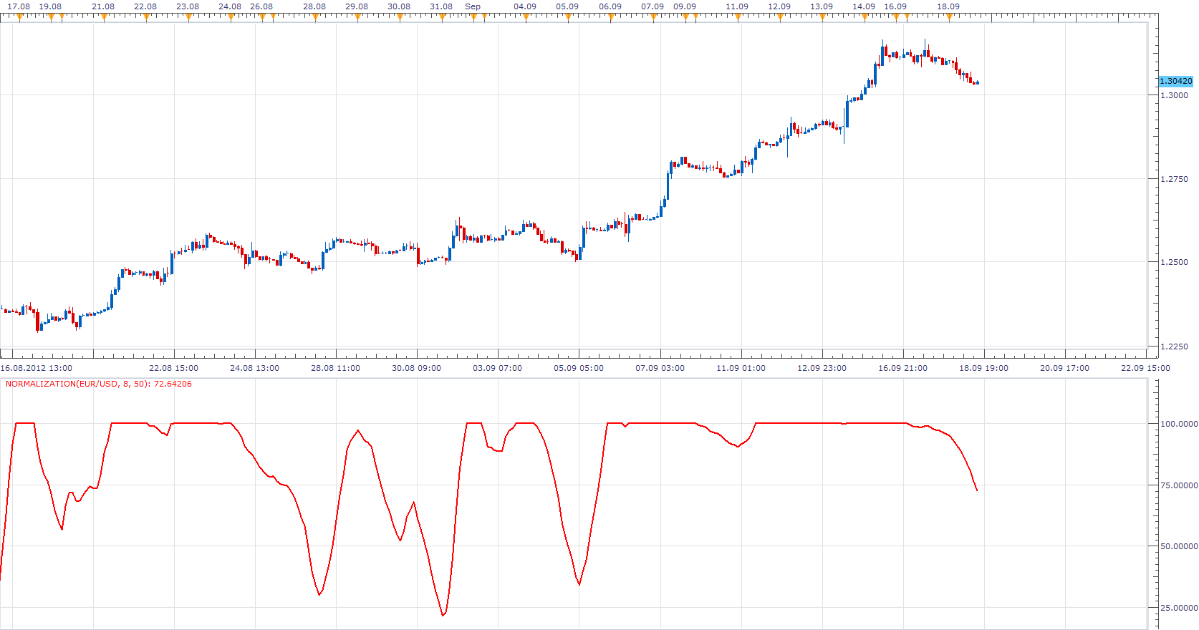The height and width of the screenshot is (630, 1199).
Task: Click the orange day marker below 28.08
Action: click(x=315, y=17)
